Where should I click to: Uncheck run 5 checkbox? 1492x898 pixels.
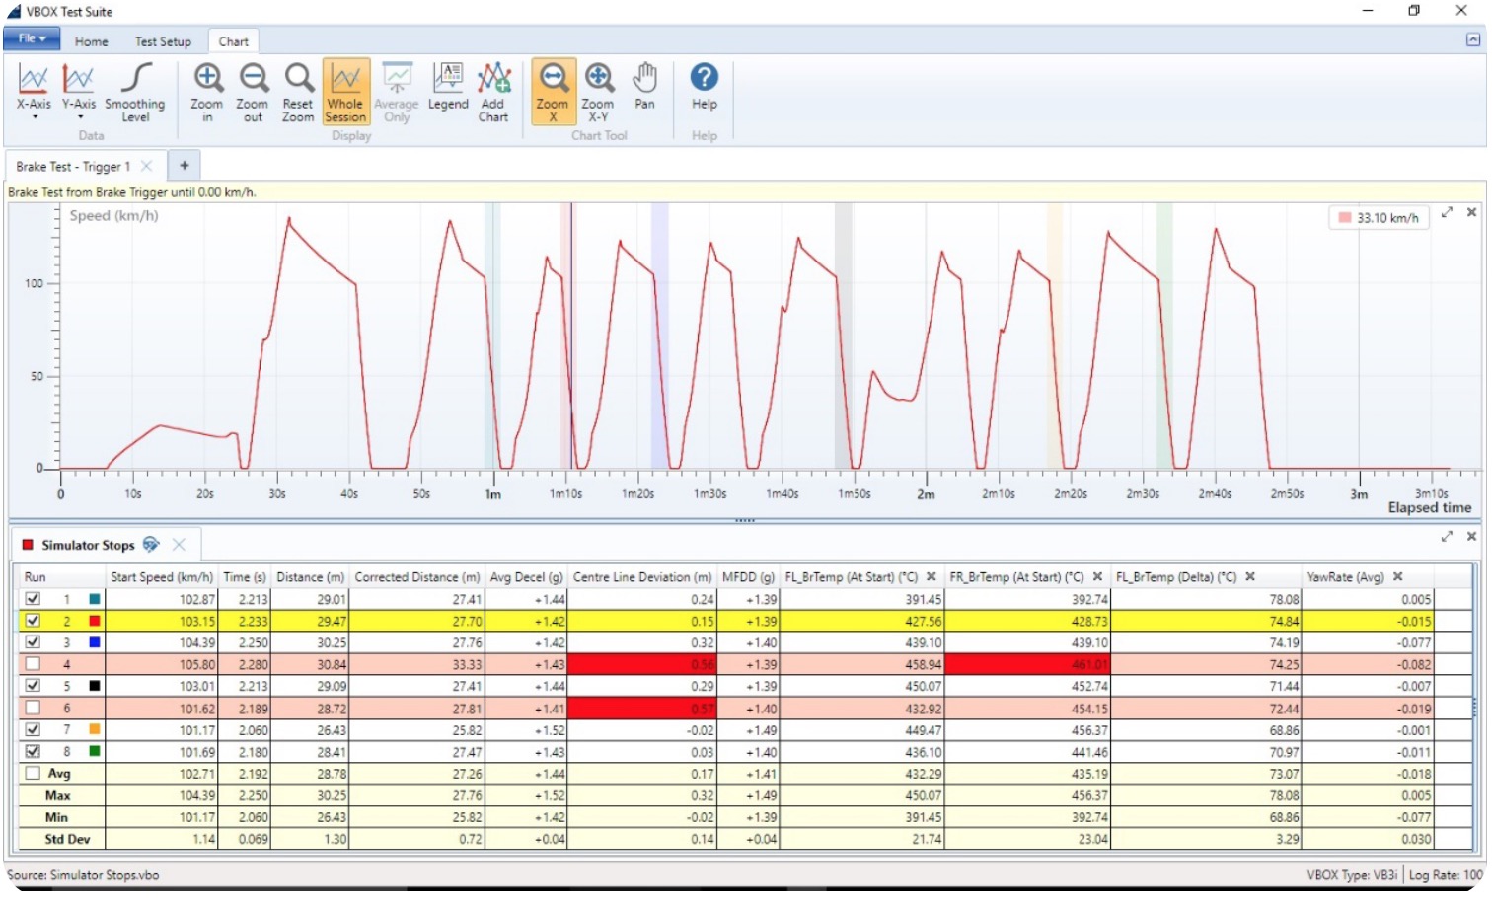[x=33, y=686]
